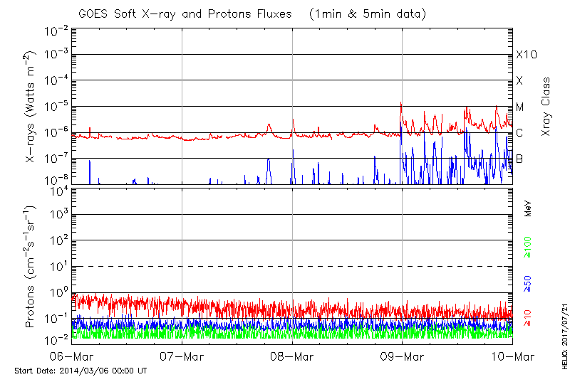This screenshot has width=570, height=377.
Task: Click the MeV unit label
Action: [x=529, y=211]
